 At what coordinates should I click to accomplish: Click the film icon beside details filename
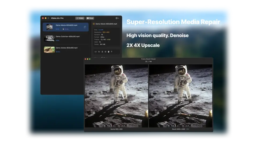tap(94, 24)
